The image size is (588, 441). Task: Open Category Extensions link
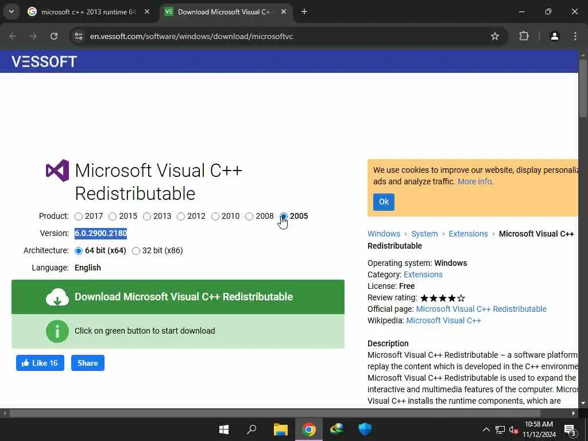423,274
